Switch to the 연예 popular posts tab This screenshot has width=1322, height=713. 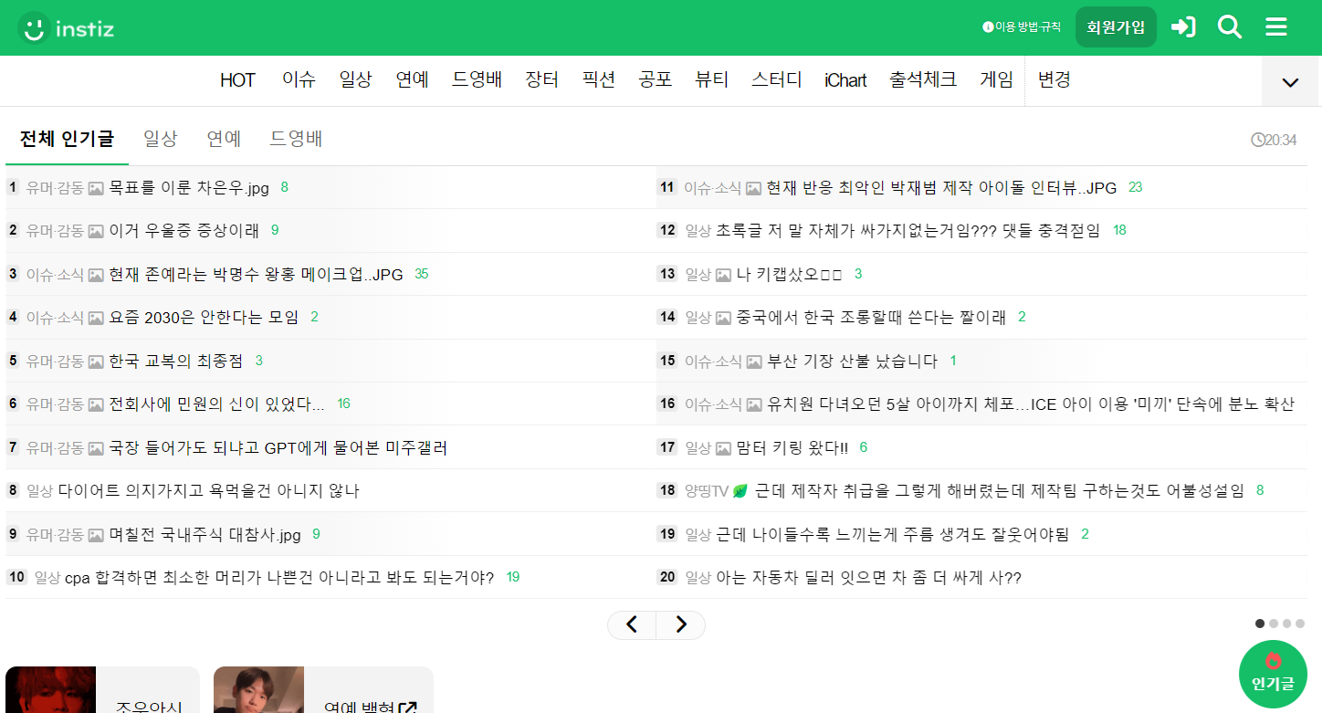coord(224,139)
